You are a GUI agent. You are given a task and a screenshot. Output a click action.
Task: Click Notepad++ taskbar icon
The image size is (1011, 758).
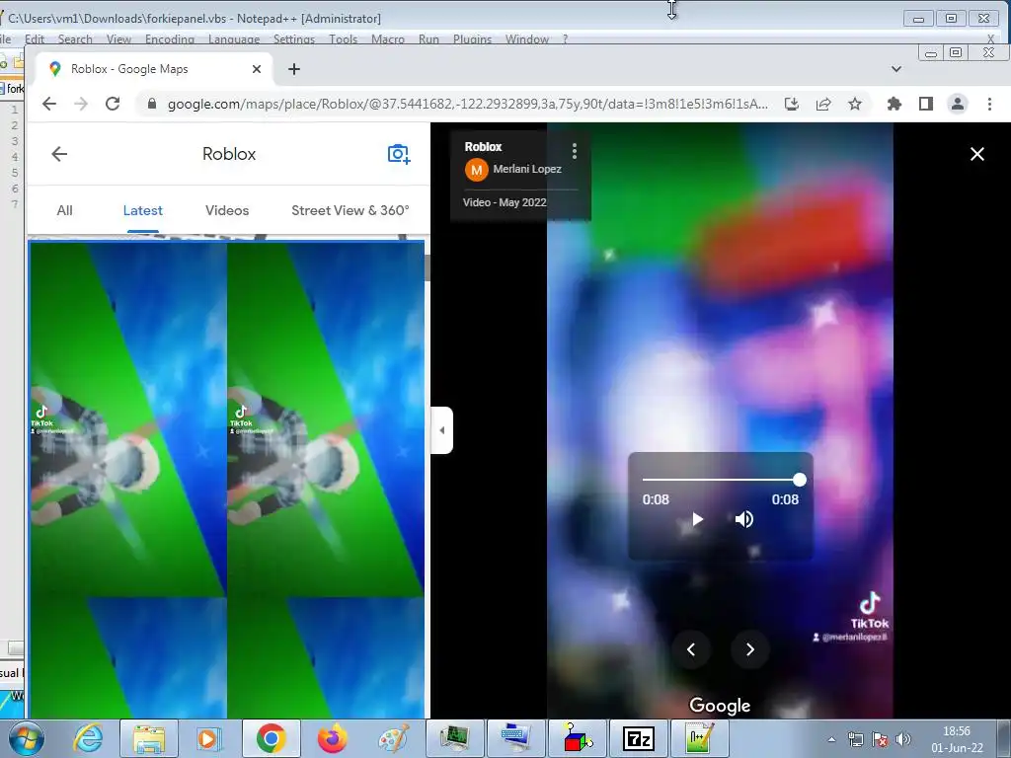pyautogui.click(x=700, y=738)
